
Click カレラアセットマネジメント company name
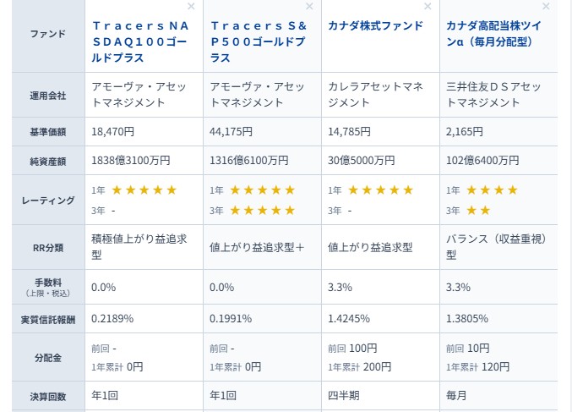click(x=380, y=94)
